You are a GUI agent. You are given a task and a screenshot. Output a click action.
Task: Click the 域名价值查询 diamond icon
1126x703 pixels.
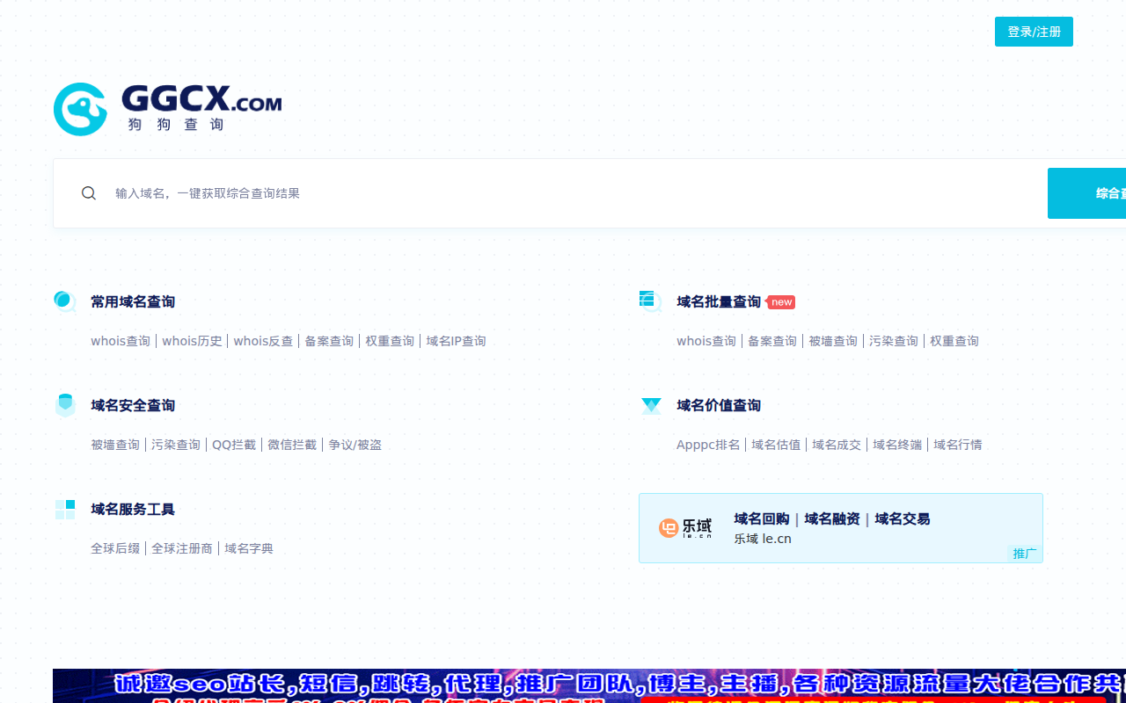tap(651, 405)
